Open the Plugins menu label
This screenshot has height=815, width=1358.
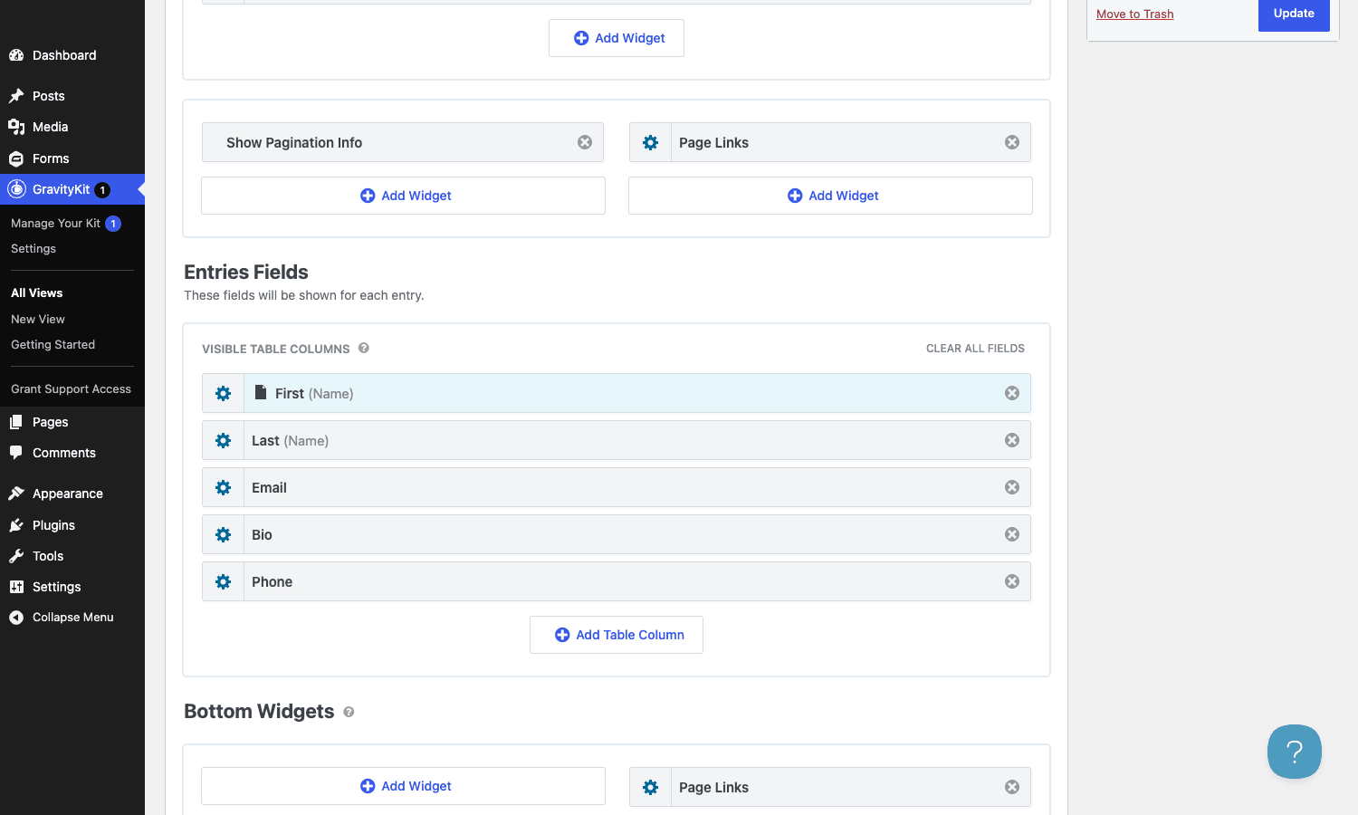(x=53, y=525)
